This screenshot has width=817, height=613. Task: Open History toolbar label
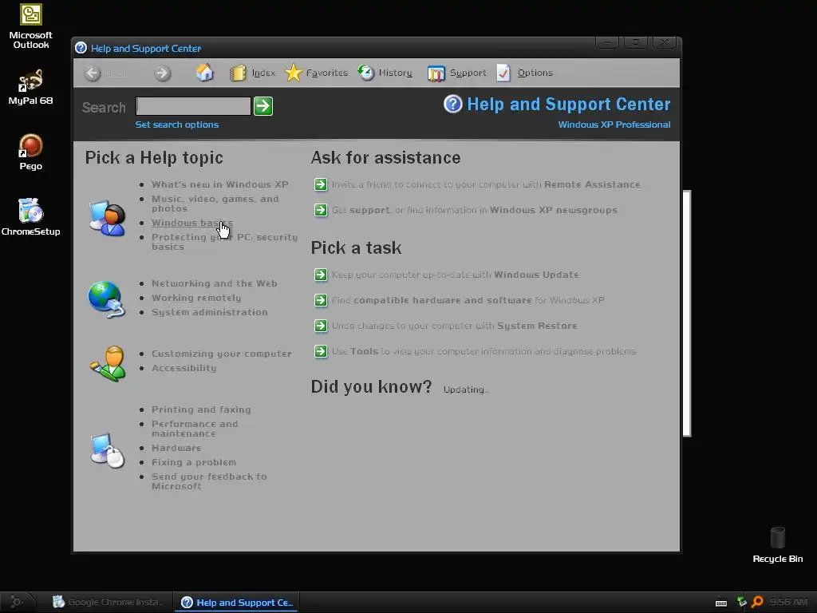tap(395, 73)
